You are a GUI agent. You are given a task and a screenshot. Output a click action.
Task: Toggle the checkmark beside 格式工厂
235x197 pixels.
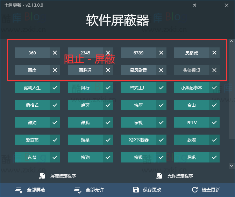click(x=161, y=88)
